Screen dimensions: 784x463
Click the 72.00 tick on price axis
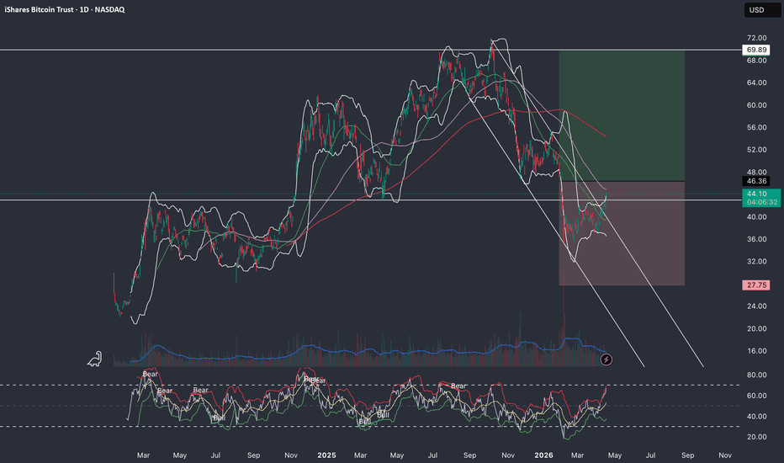point(755,39)
